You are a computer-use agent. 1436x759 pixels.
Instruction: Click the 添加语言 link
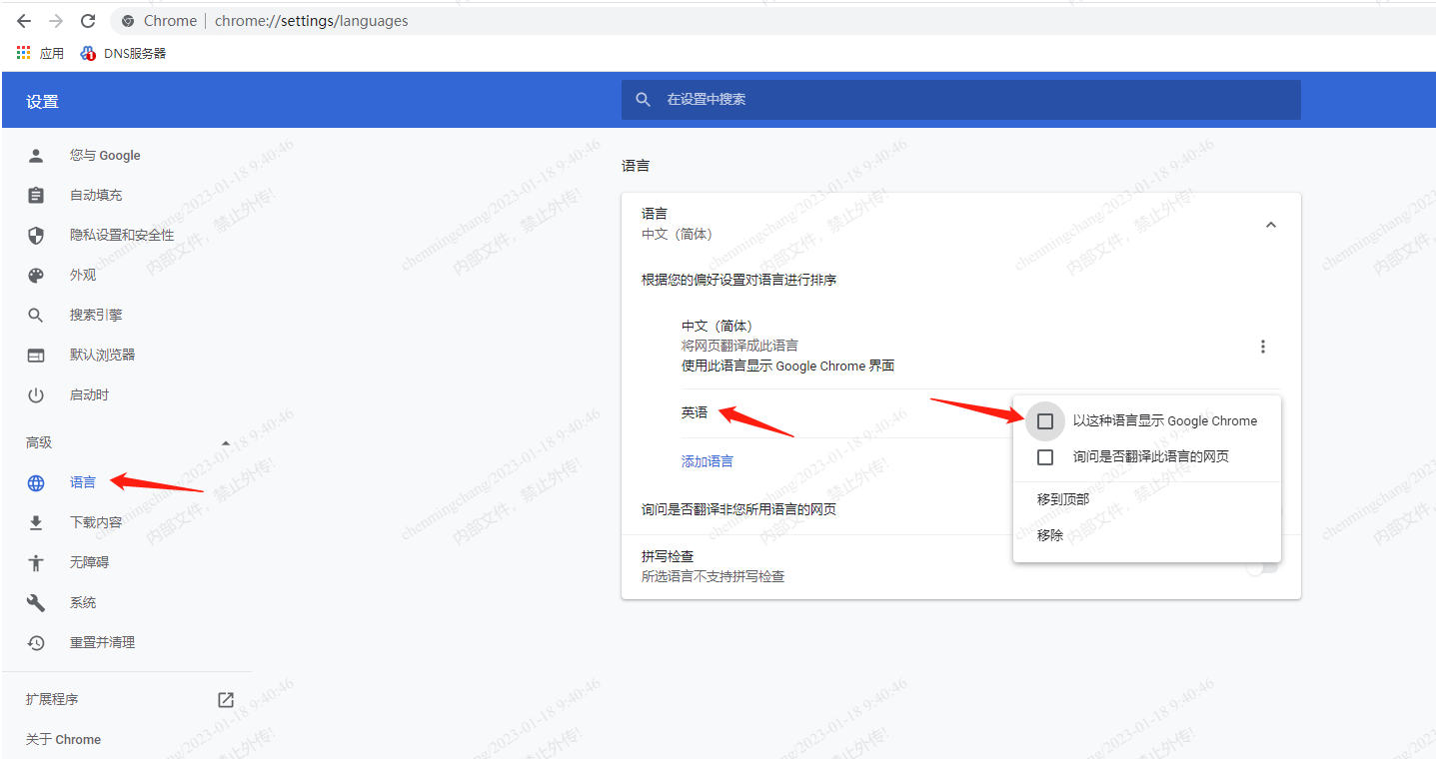(708, 461)
